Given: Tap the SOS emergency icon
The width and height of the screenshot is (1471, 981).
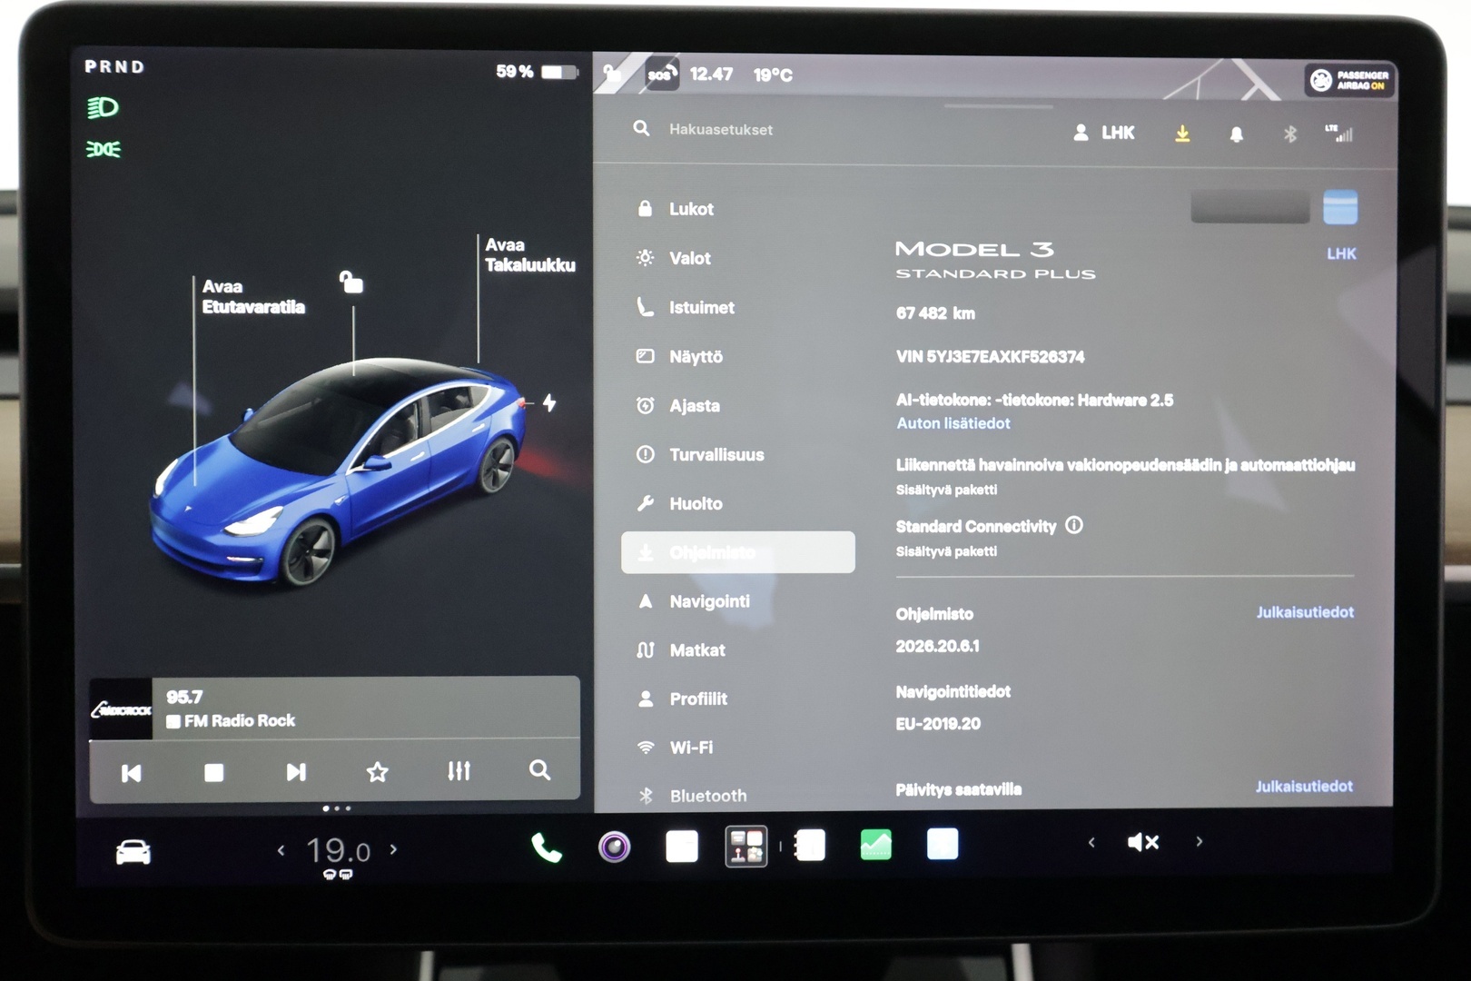Looking at the screenshot, I should [x=661, y=74].
